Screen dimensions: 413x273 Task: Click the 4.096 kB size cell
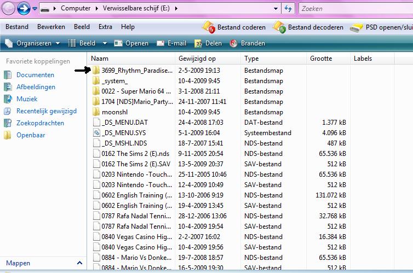[334, 133]
